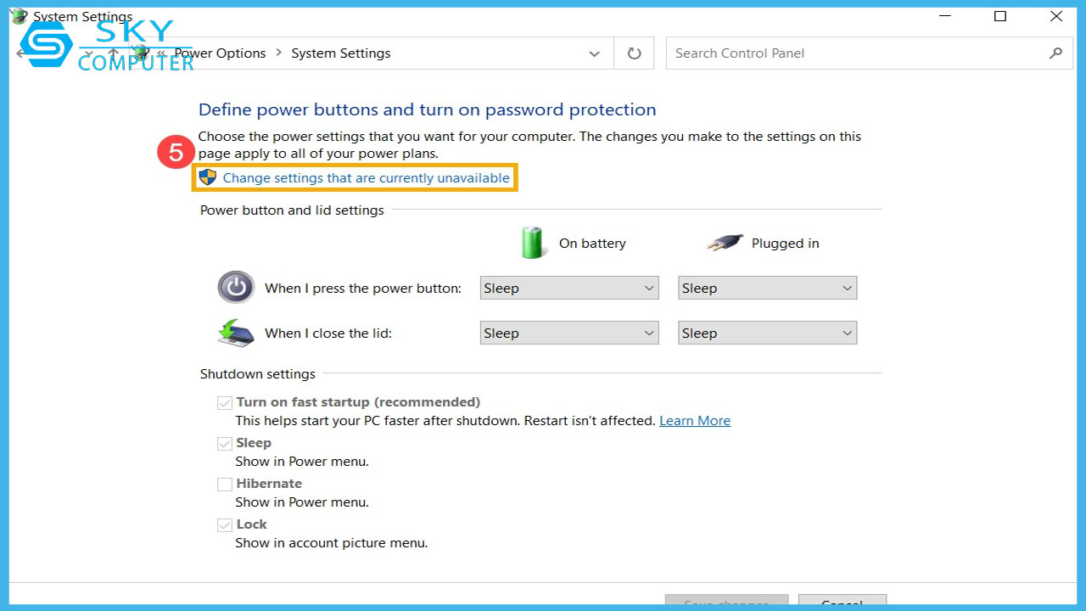Click Change settings that are currently unavailable

(x=366, y=178)
